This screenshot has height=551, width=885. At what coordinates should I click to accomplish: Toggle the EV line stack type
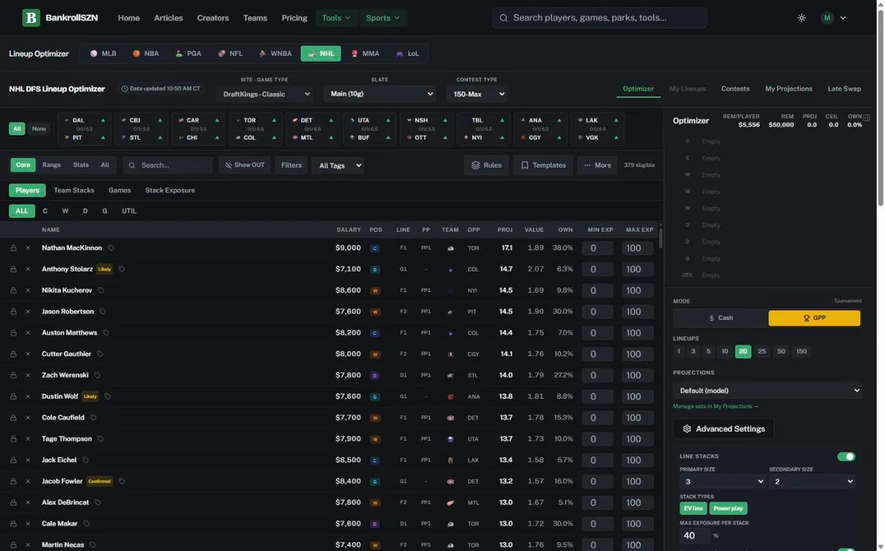point(693,508)
